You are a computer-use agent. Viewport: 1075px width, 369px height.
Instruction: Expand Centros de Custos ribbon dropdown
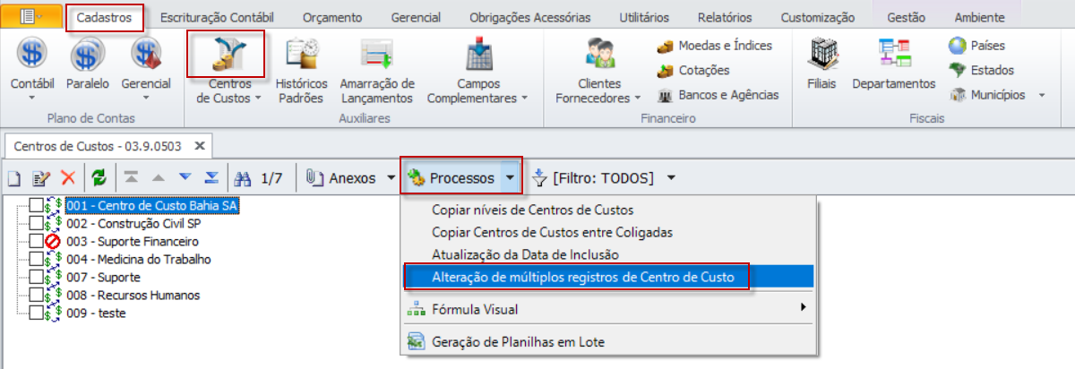click(x=258, y=99)
